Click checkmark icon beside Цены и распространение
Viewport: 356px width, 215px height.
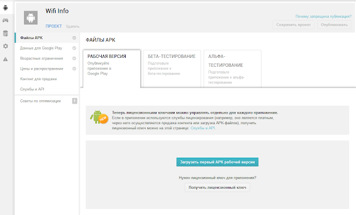[x=74, y=69]
